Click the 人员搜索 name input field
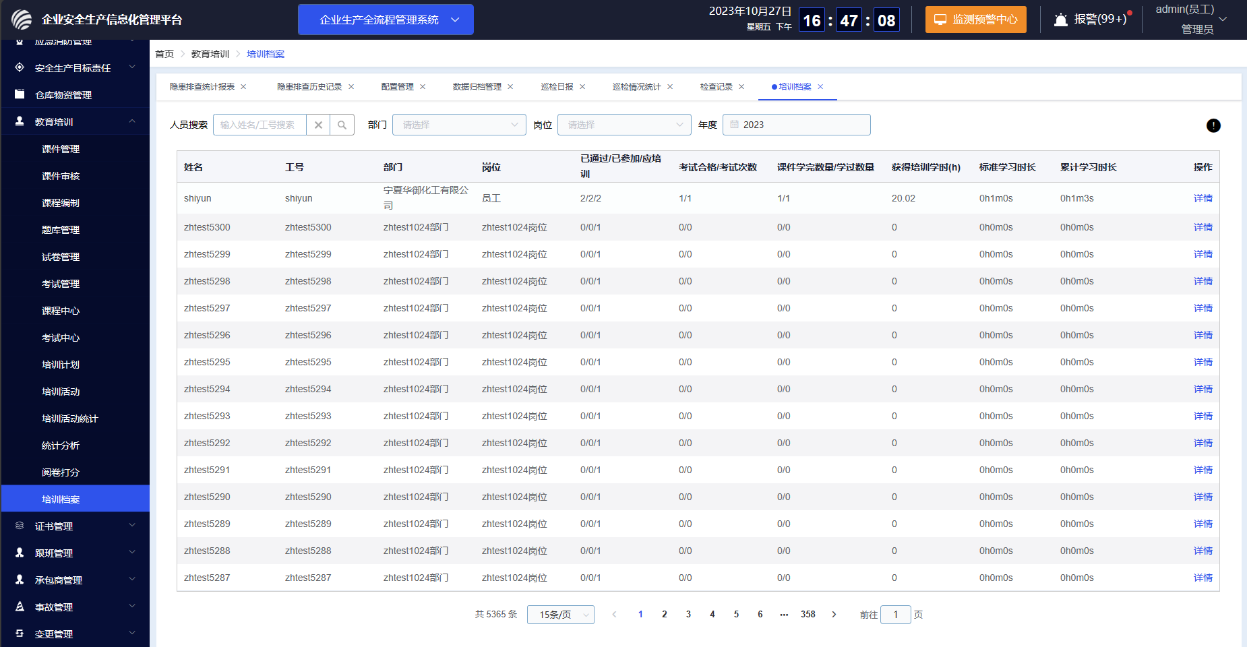 pyautogui.click(x=260, y=125)
